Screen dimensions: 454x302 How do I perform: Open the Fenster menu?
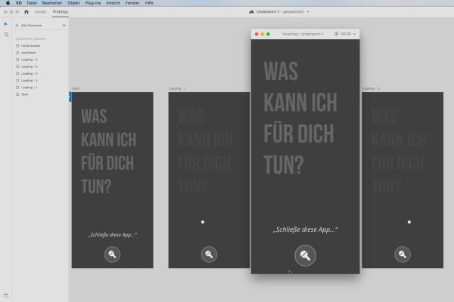click(x=132, y=3)
